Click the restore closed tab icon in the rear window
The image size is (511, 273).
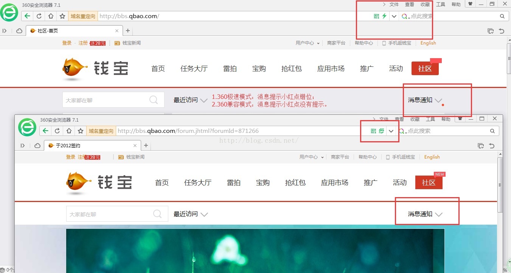[502, 31]
